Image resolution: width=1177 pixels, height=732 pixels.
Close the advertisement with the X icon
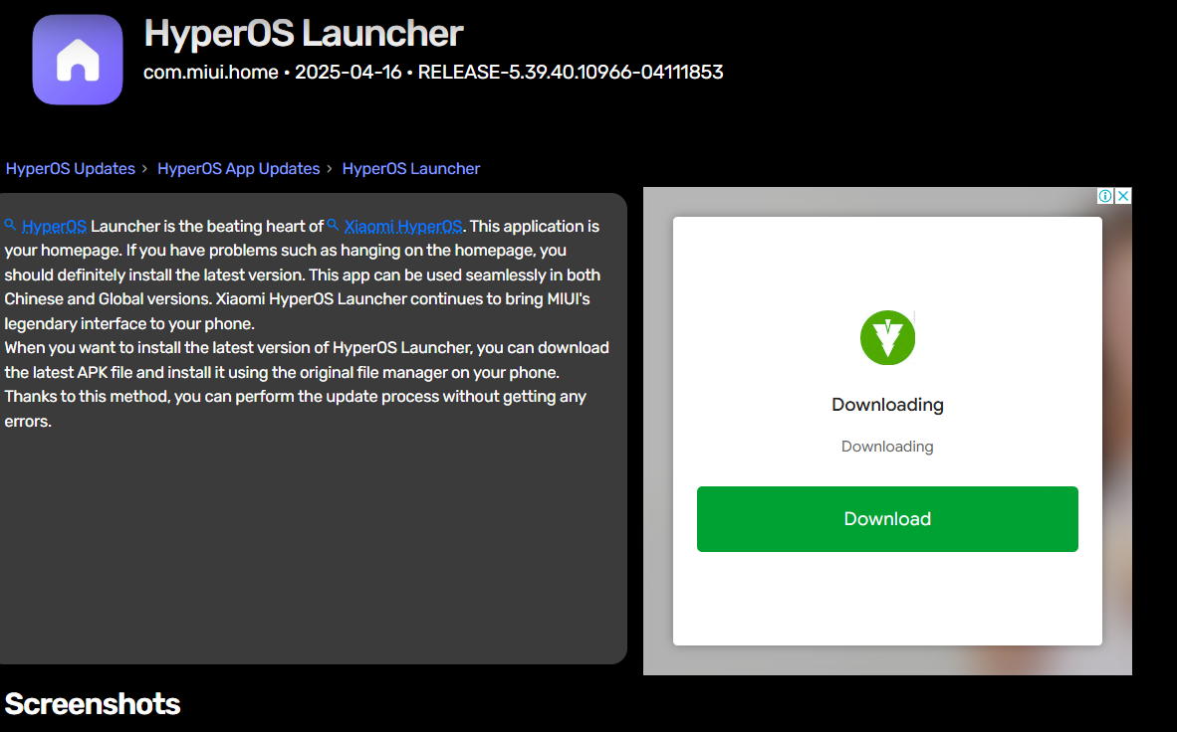(x=1123, y=196)
